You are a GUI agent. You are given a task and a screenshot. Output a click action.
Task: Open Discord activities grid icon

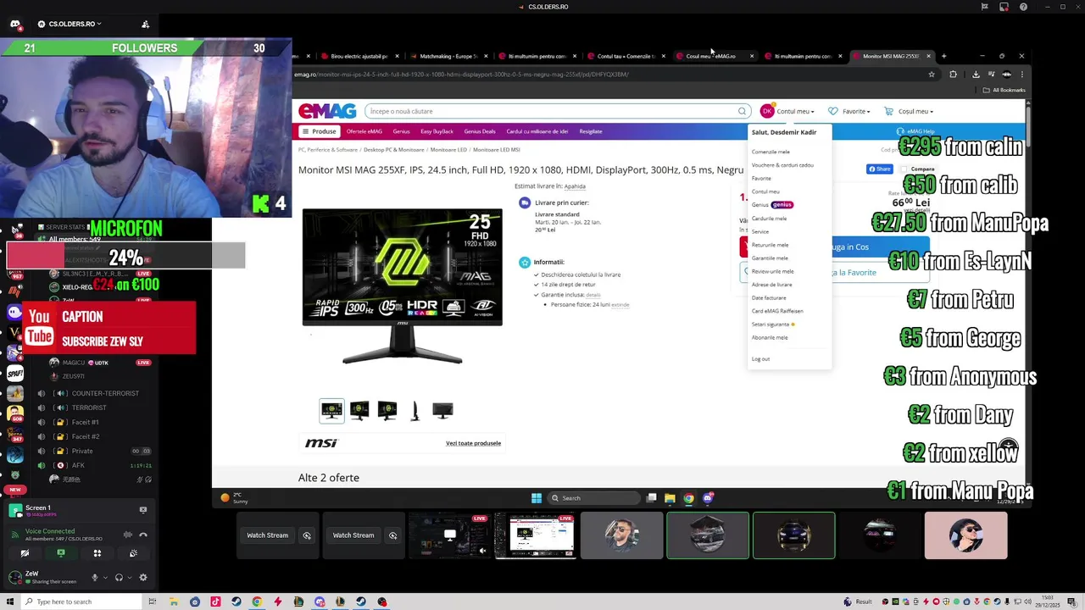(97, 553)
